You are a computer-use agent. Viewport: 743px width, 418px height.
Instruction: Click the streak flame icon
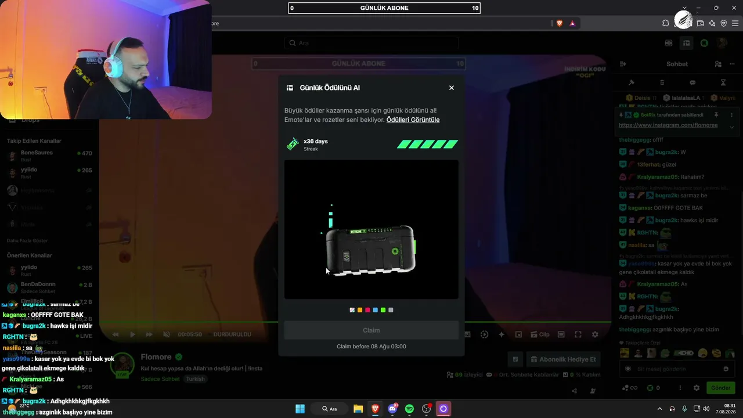(293, 144)
